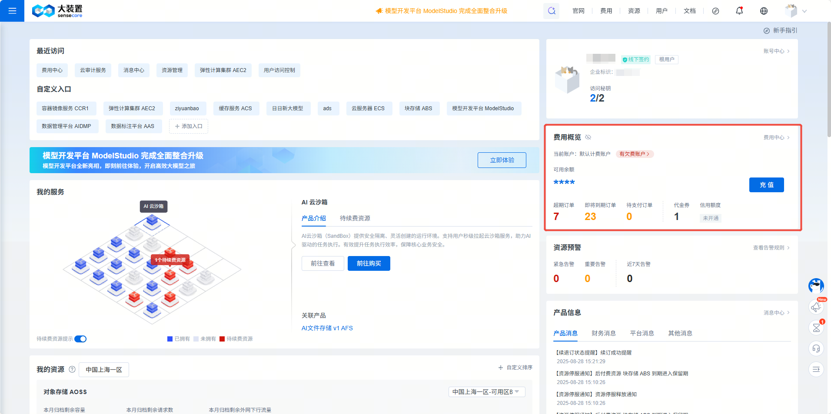Open the 中国上海一区 region selector
The image size is (831, 414).
point(103,369)
